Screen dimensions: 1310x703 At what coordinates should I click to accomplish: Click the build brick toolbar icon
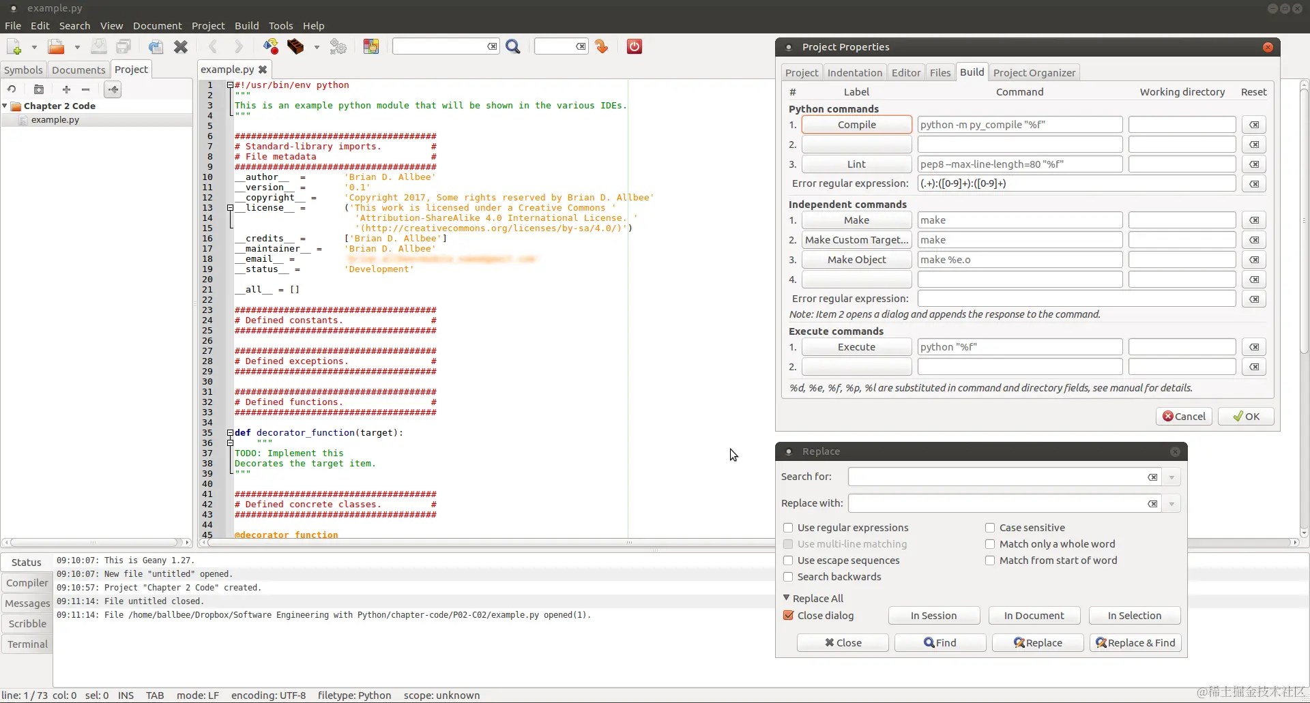295,46
